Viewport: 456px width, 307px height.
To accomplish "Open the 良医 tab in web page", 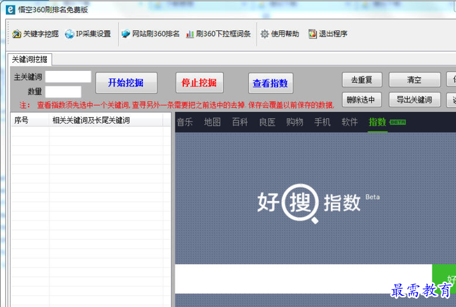I will click(x=267, y=122).
